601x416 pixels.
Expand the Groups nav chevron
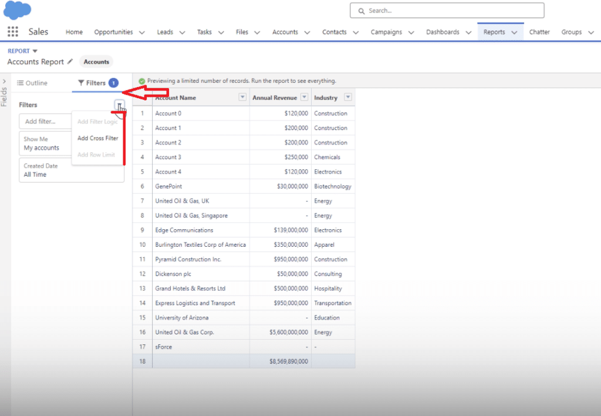click(x=591, y=33)
